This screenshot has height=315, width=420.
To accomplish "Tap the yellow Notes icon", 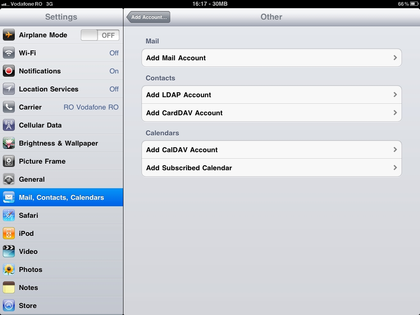I will click(x=9, y=288).
